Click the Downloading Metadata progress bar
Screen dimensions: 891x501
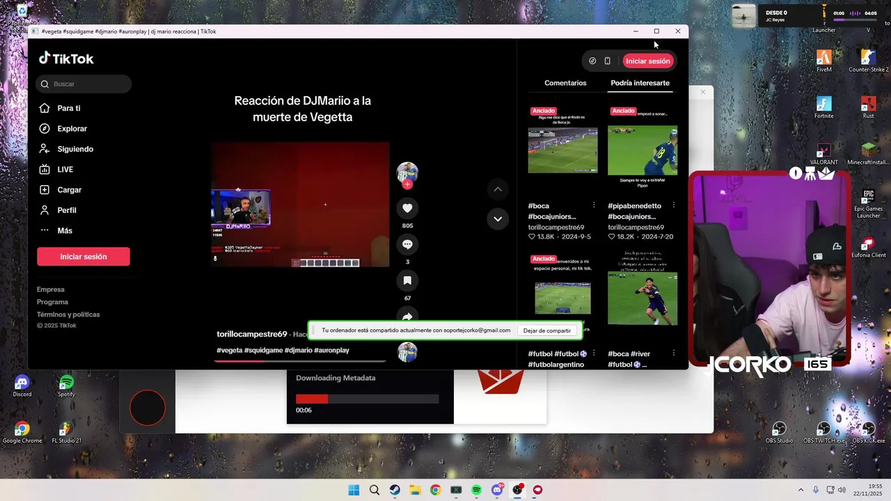click(368, 399)
